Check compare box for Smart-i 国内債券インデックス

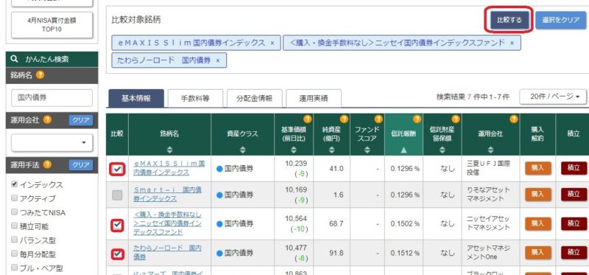[118, 195]
